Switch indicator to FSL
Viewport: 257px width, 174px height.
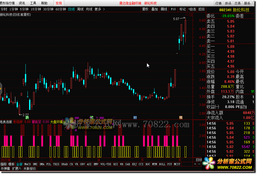click(49, 164)
